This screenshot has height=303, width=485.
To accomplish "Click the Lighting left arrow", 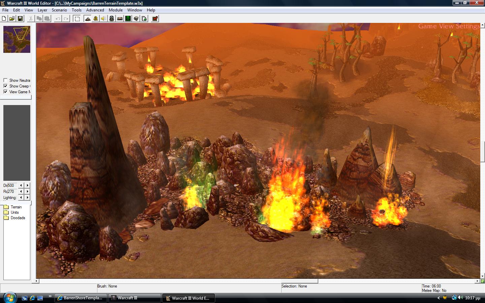I will click(x=21, y=197).
